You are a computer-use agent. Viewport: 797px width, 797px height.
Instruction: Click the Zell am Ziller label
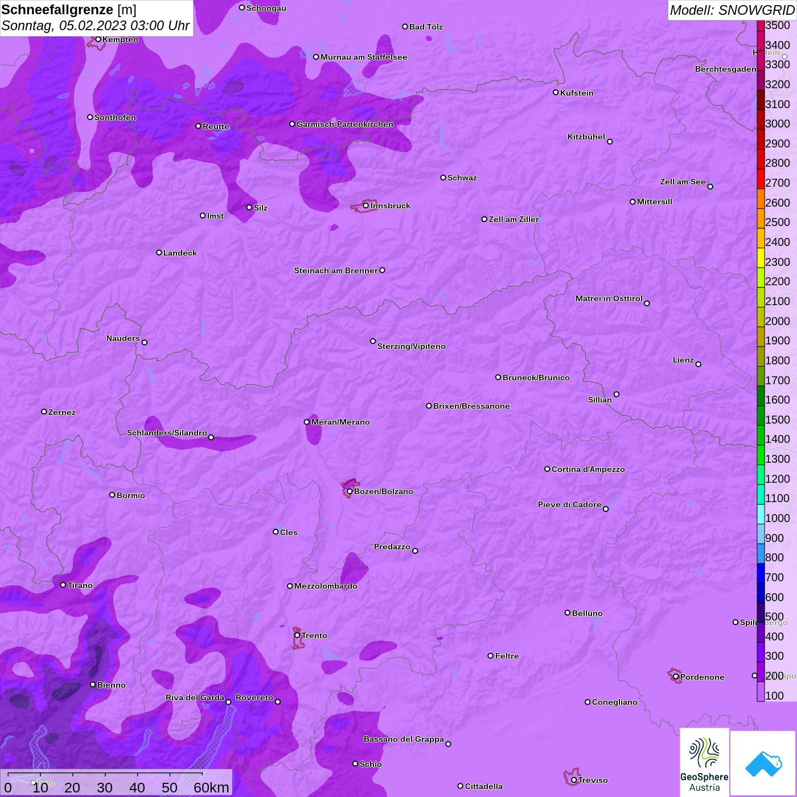[x=514, y=219]
